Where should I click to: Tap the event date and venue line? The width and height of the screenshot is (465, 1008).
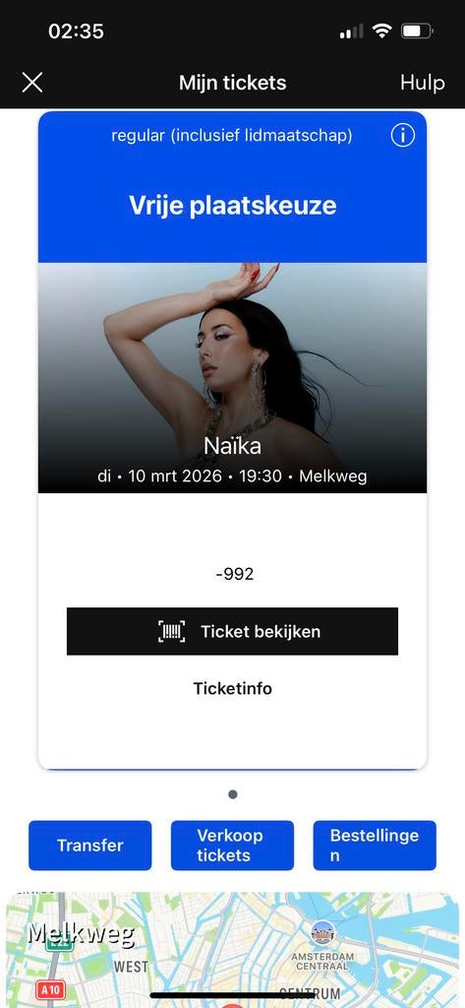(232, 476)
